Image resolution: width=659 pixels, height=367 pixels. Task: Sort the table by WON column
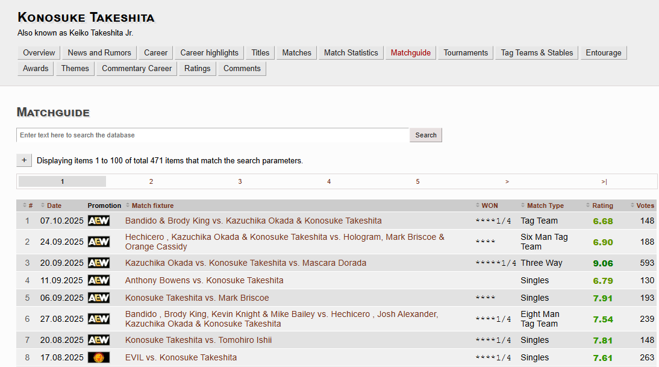click(489, 205)
